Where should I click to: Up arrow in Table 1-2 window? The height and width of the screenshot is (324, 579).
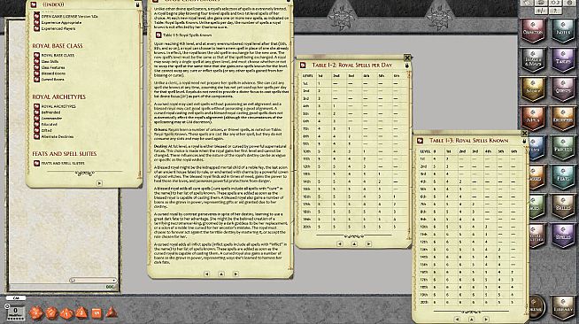click(x=354, y=243)
